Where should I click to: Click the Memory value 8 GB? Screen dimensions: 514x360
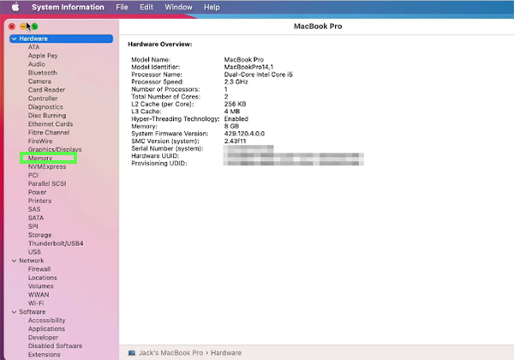coord(232,126)
